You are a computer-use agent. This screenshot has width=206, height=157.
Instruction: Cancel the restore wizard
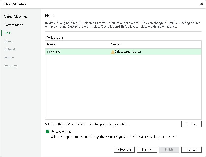(191, 150)
